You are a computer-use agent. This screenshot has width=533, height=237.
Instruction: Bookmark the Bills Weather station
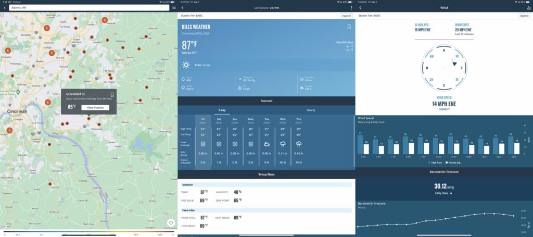pyautogui.click(x=349, y=27)
